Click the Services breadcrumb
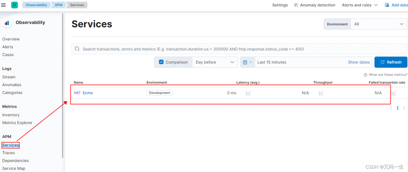The width and height of the screenshot is (408, 172). pos(77,5)
